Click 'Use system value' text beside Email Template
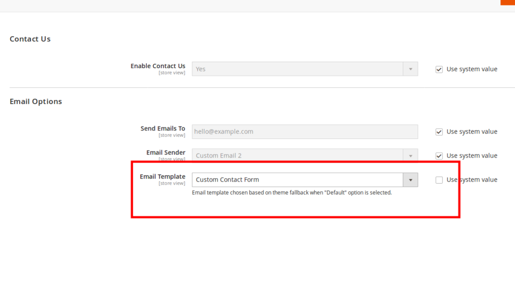Image resolution: width=515 pixels, height=288 pixels. click(472, 180)
